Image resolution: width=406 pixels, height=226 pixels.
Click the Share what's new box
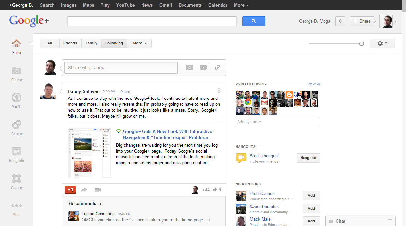click(x=121, y=68)
